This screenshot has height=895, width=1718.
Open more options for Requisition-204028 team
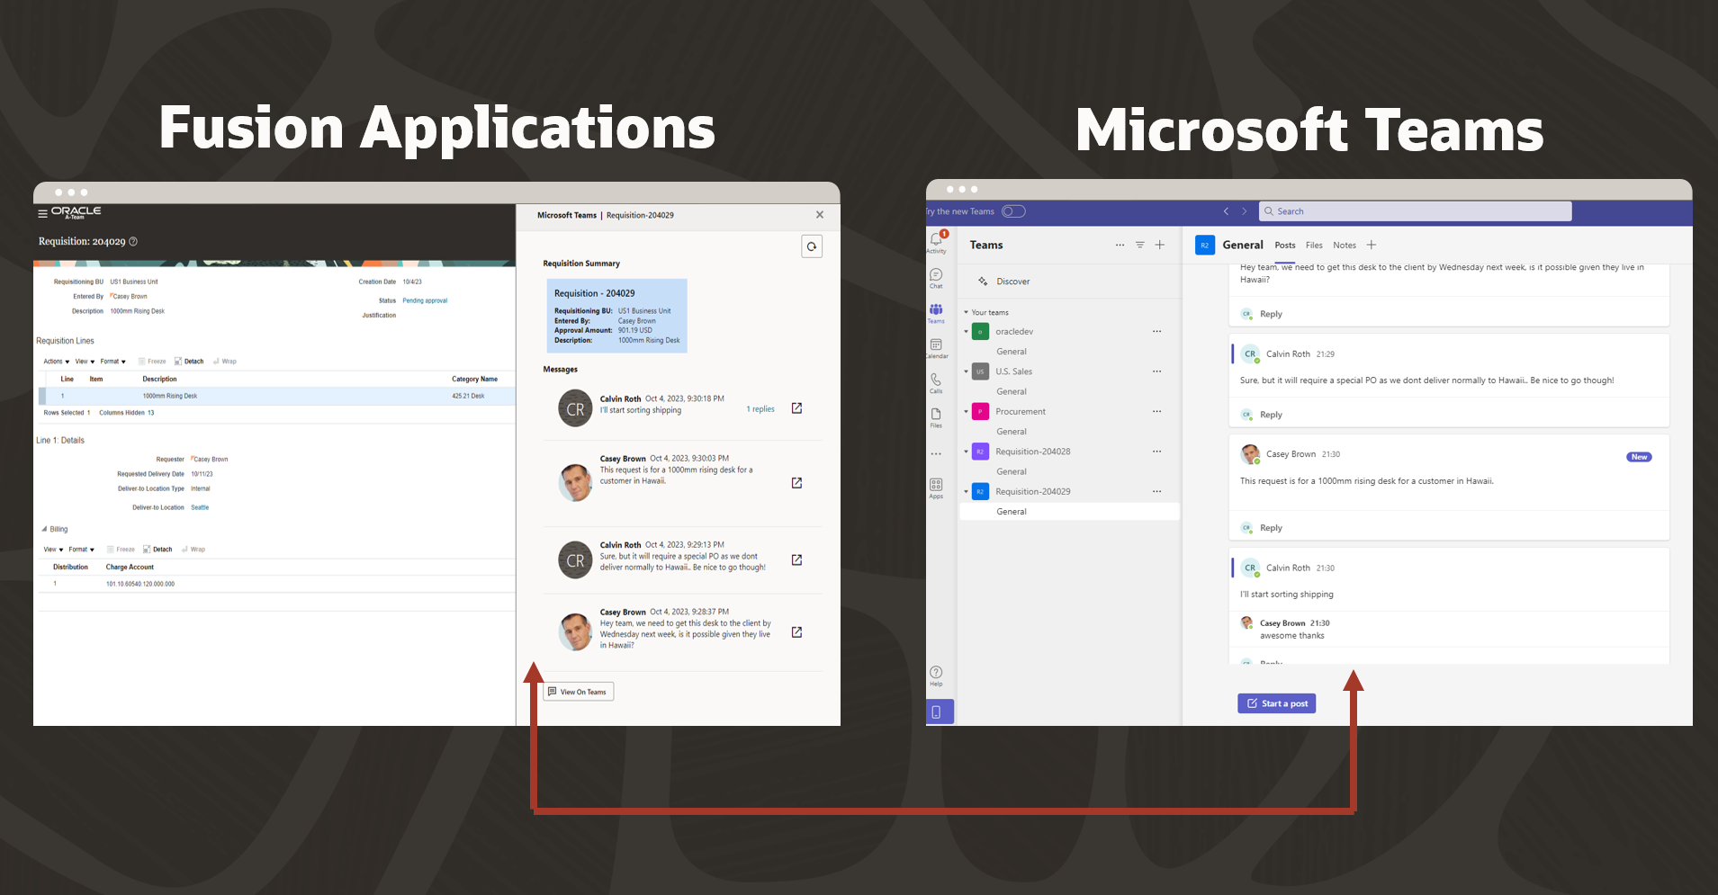(x=1156, y=451)
